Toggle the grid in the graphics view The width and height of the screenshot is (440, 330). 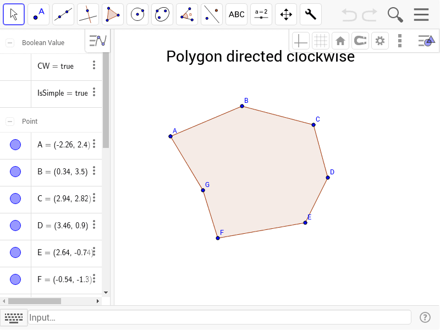321,40
